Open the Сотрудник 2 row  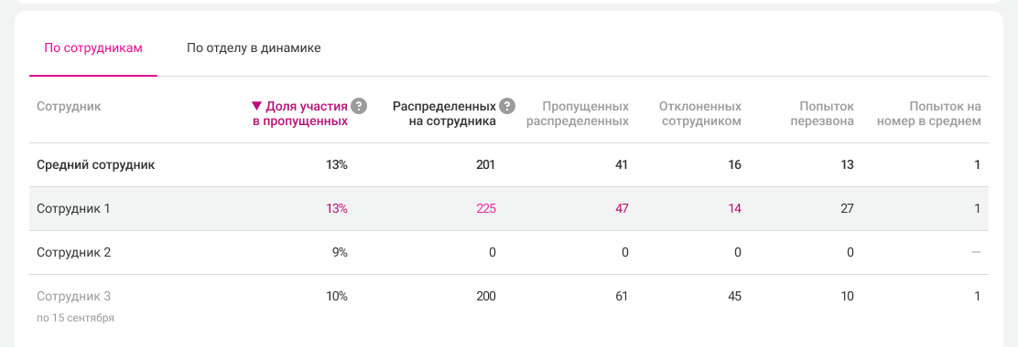click(509, 252)
